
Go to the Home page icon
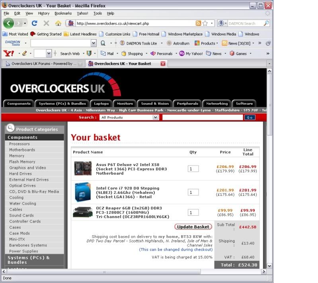pos(58,23)
